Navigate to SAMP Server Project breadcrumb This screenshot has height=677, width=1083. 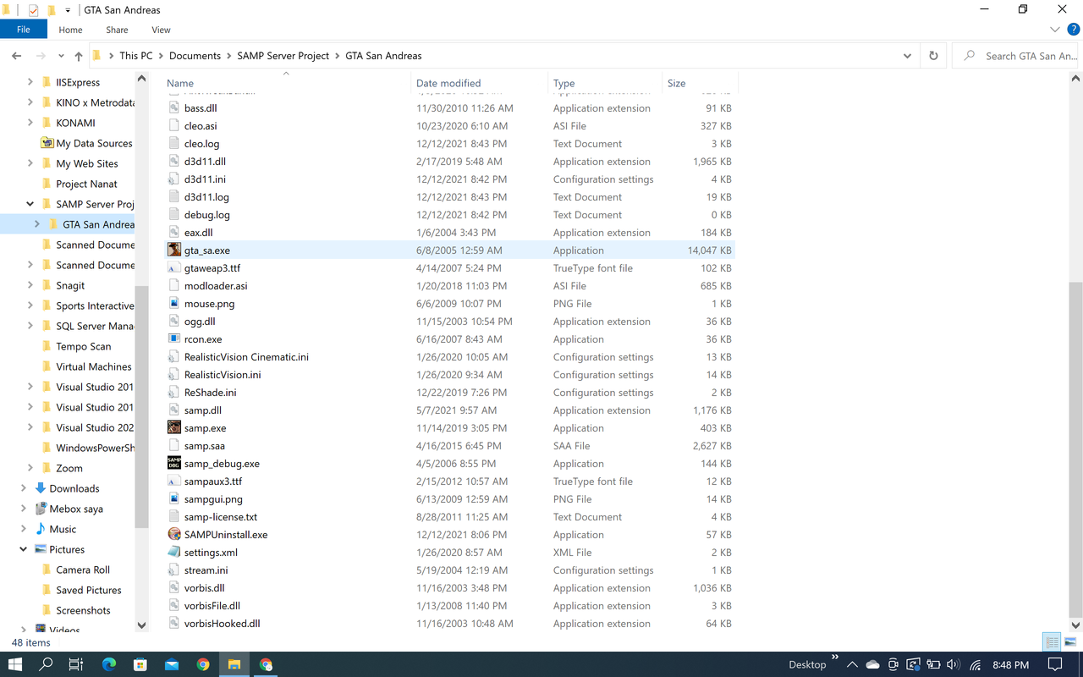pos(283,56)
